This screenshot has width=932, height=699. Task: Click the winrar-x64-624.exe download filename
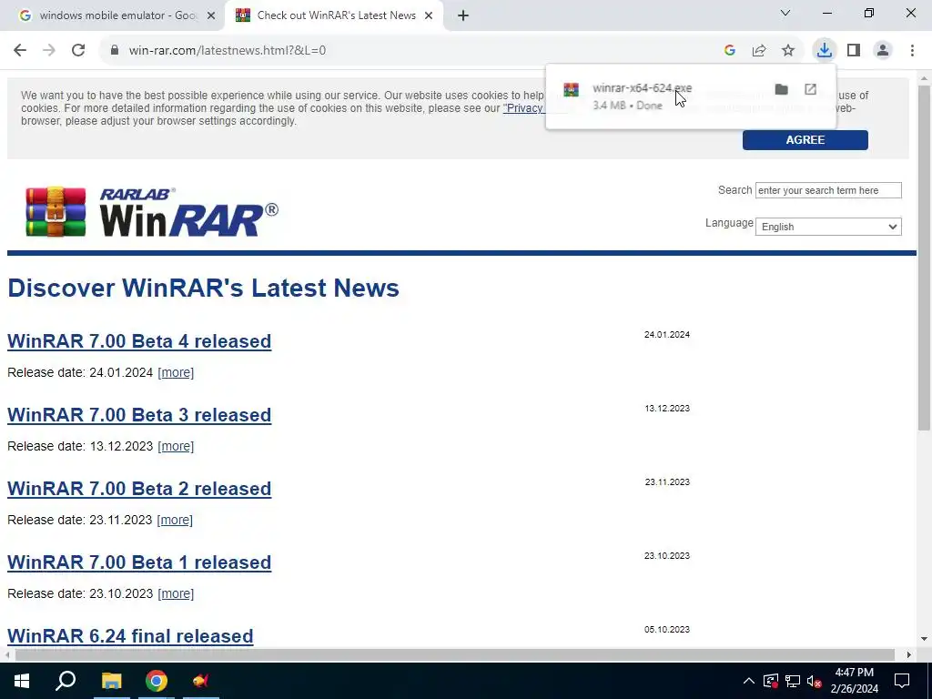[642, 88]
